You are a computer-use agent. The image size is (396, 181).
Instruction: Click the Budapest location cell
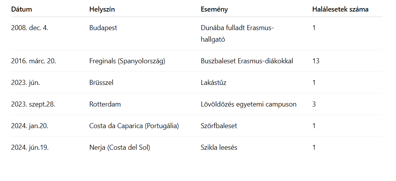pyautogui.click(x=103, y=28)
